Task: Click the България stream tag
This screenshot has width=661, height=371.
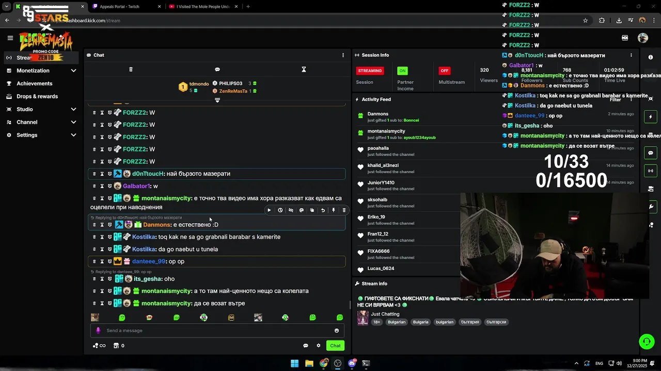Action: click(x=470, y=322)
